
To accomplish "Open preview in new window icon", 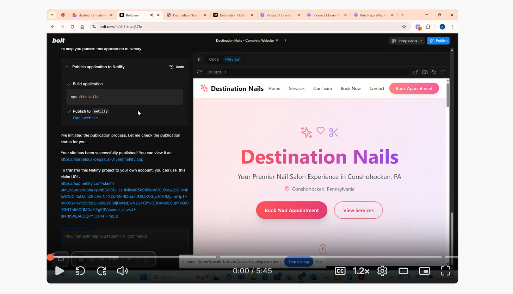I will pyautogui.click(x=415, y=72).
